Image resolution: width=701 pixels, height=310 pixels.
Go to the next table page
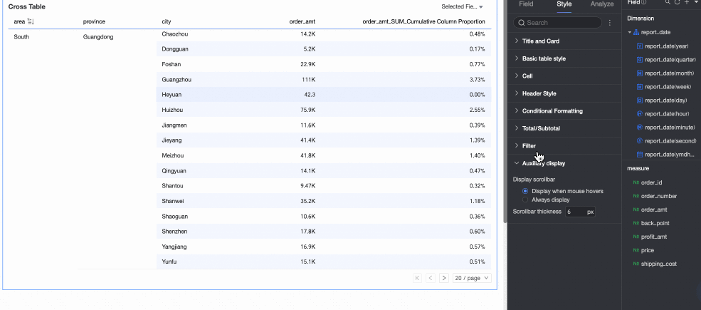click(x=444, y=278)
